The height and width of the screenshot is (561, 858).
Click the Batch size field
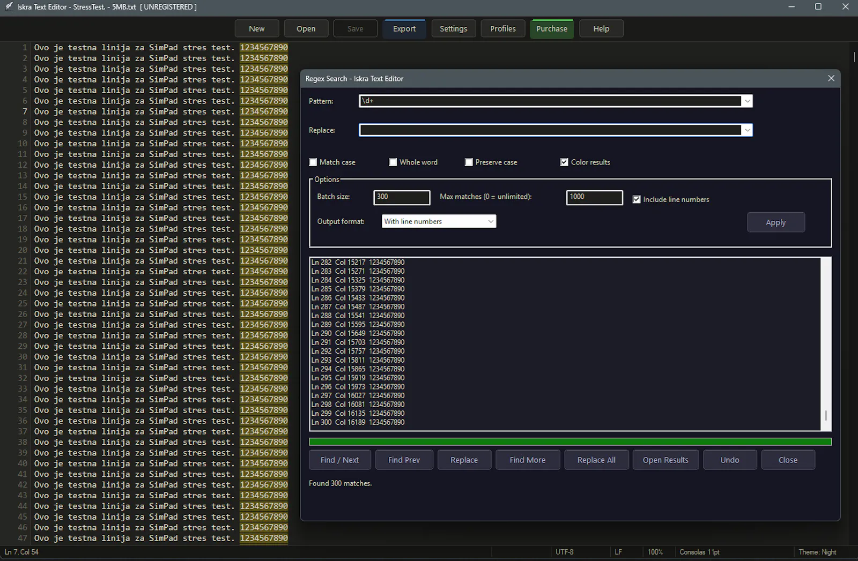point(402,197)
